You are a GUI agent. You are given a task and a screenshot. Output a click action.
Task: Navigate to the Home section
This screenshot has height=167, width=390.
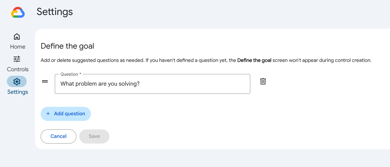coord(17,41)
